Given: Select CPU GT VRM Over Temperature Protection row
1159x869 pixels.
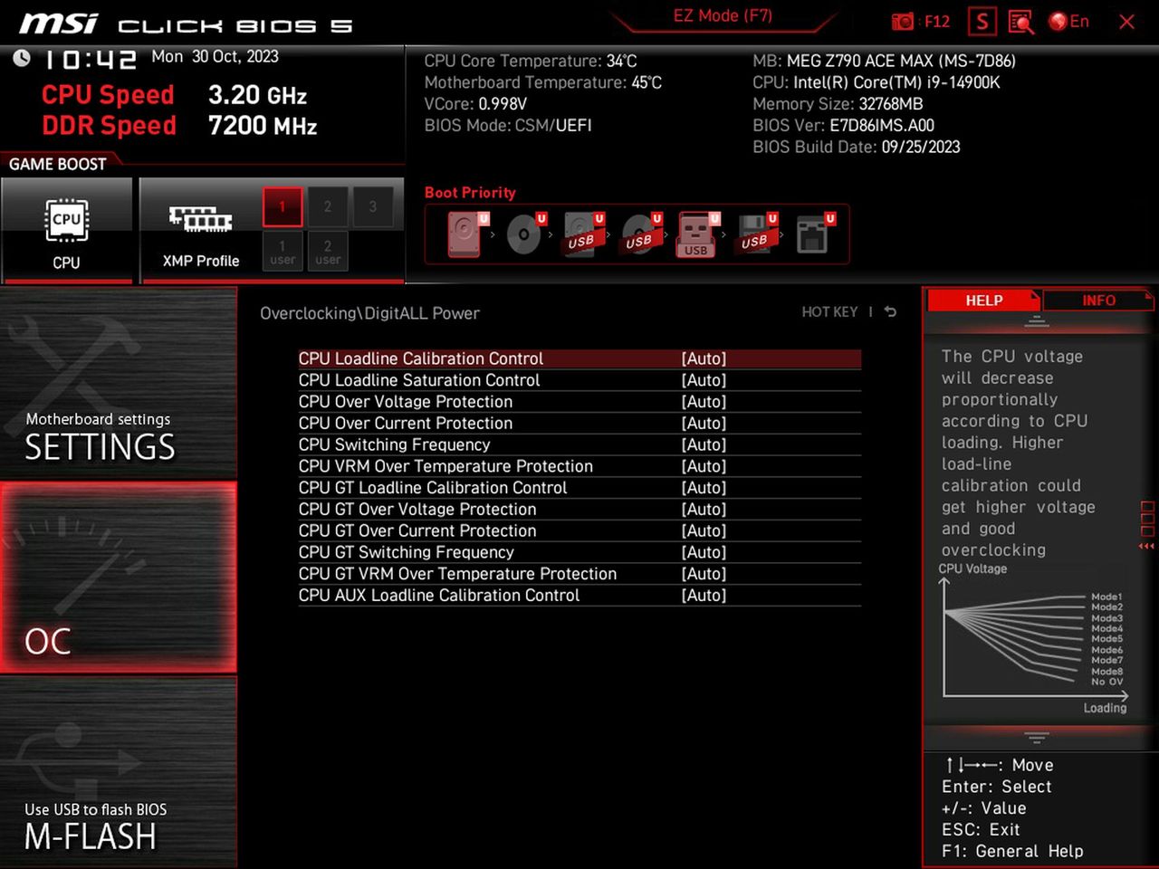Looking at the screenshot, I should (579, 574).
